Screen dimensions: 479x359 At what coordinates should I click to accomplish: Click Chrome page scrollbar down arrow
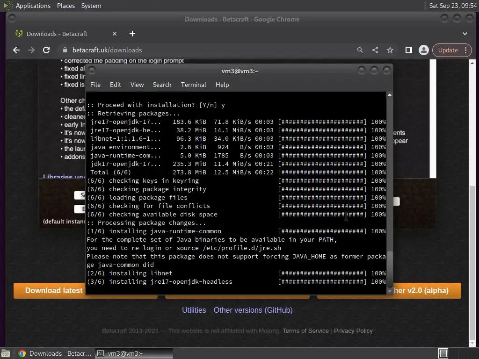(472, 343)
